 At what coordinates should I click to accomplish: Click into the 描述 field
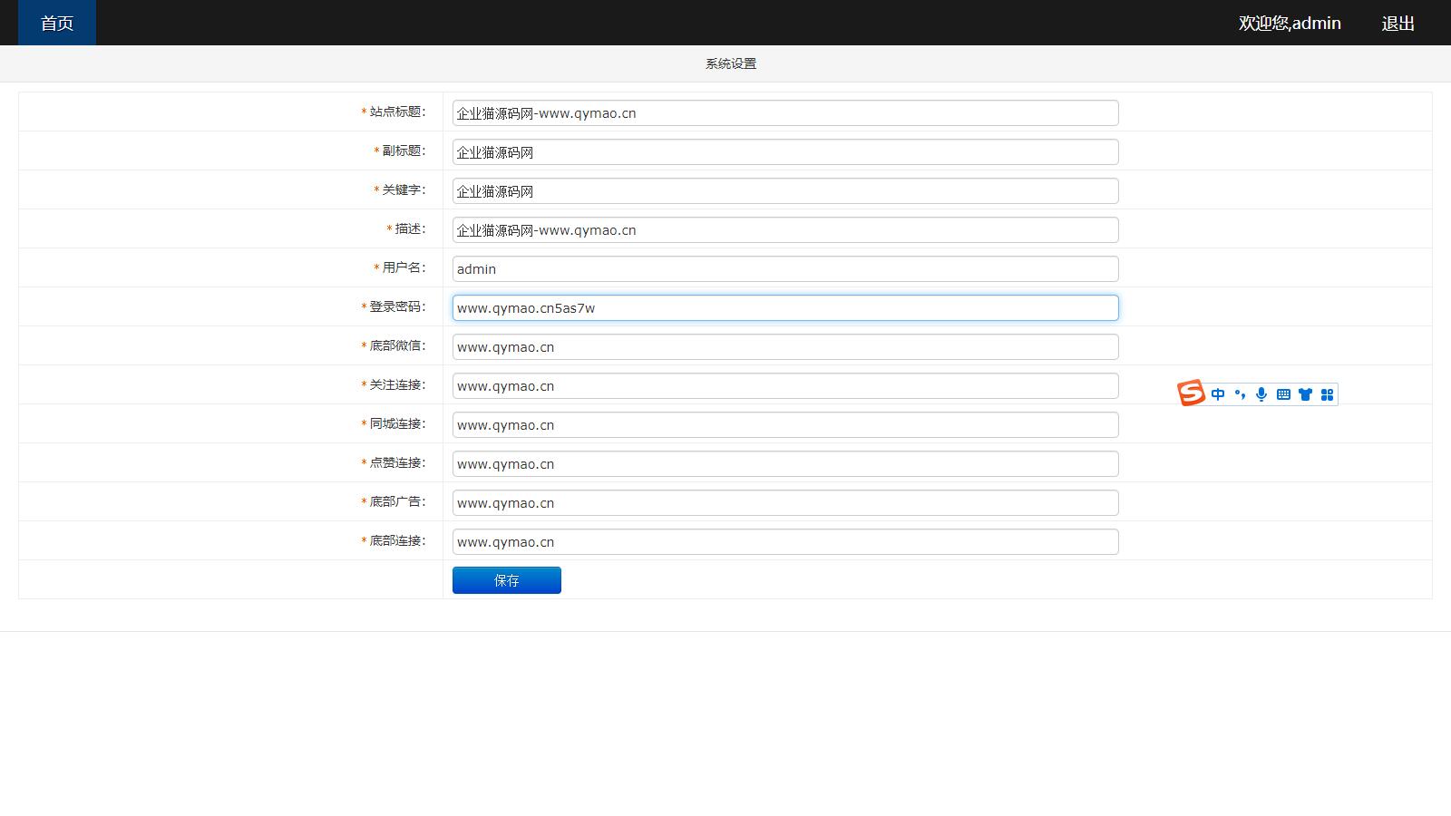point(784,230)
